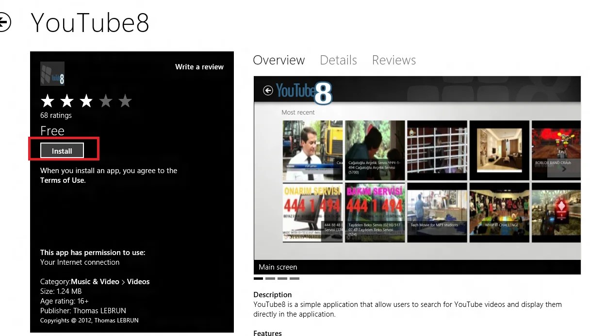
Task: Click the ROBLOX BAND CRAsh thumbnail
Action: [x=556, y=150]
